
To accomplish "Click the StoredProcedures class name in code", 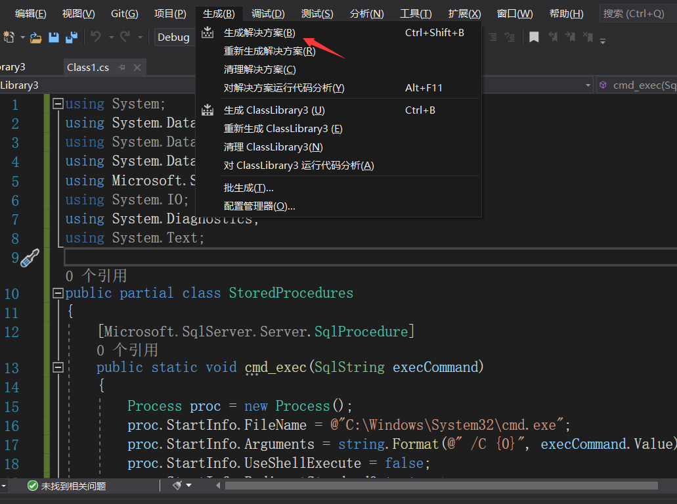I will point(291,294).
